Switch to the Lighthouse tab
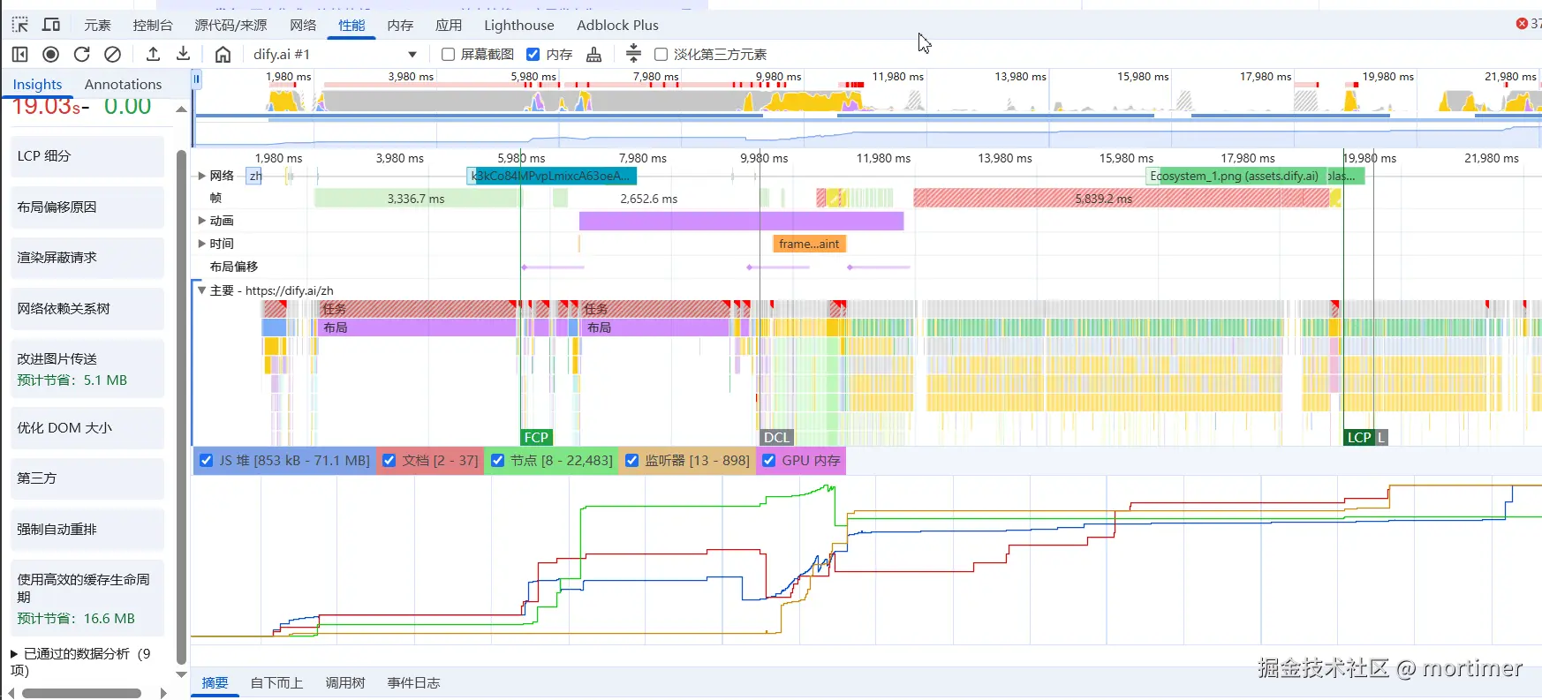 click(x=518, y=25)
